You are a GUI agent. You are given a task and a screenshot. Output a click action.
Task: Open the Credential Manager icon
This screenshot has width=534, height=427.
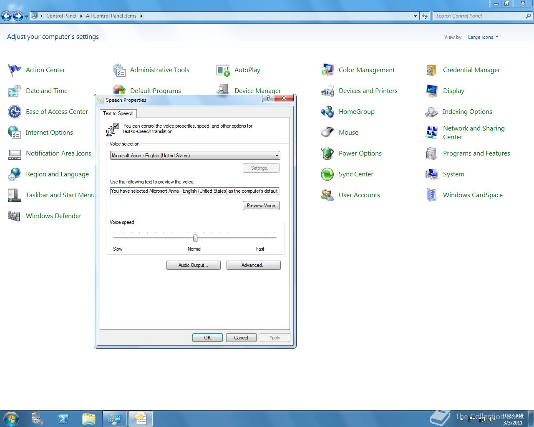click(432, 70)
